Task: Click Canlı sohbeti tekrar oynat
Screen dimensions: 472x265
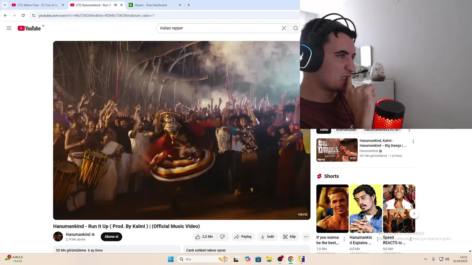Action: coord(206,250)
